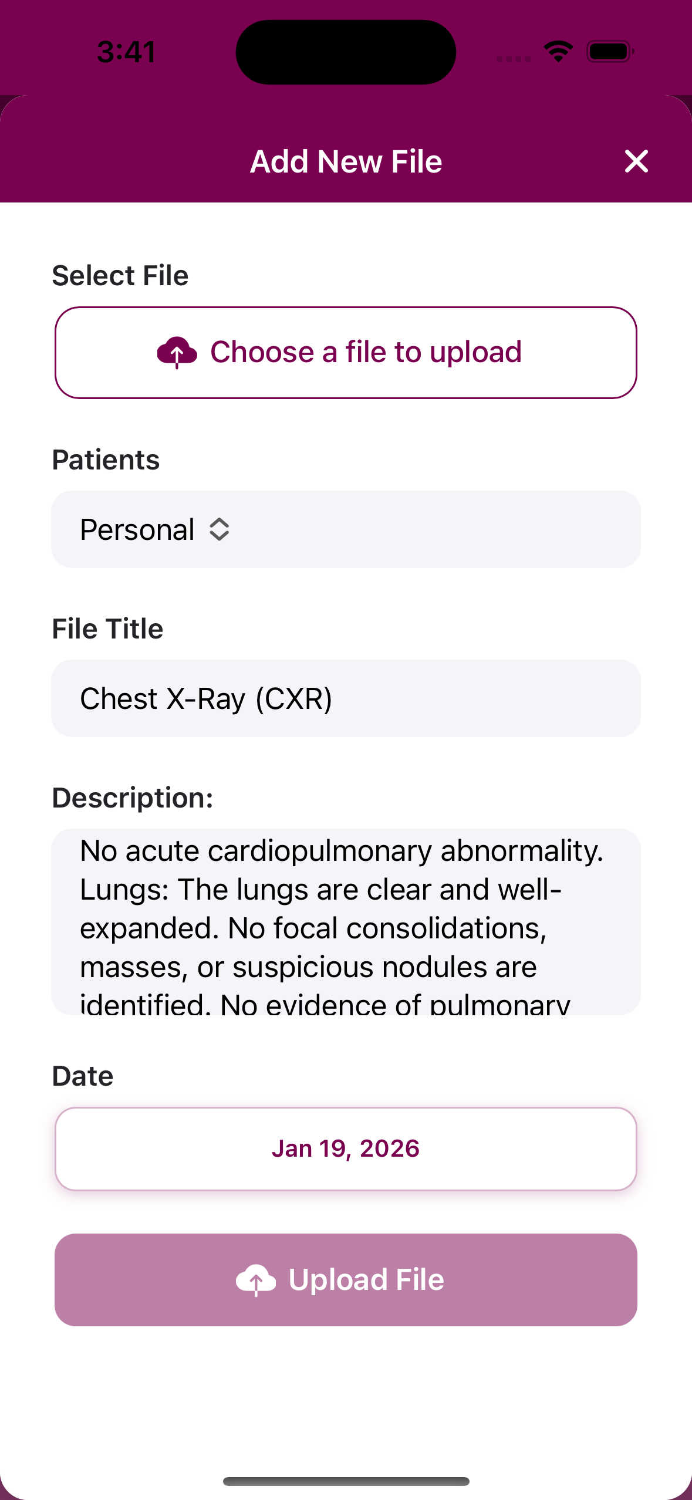This screenshot has width=692, height=1500.
Task: Click the Select File section label
Action: pyautogui.click(x=120, y=275)
